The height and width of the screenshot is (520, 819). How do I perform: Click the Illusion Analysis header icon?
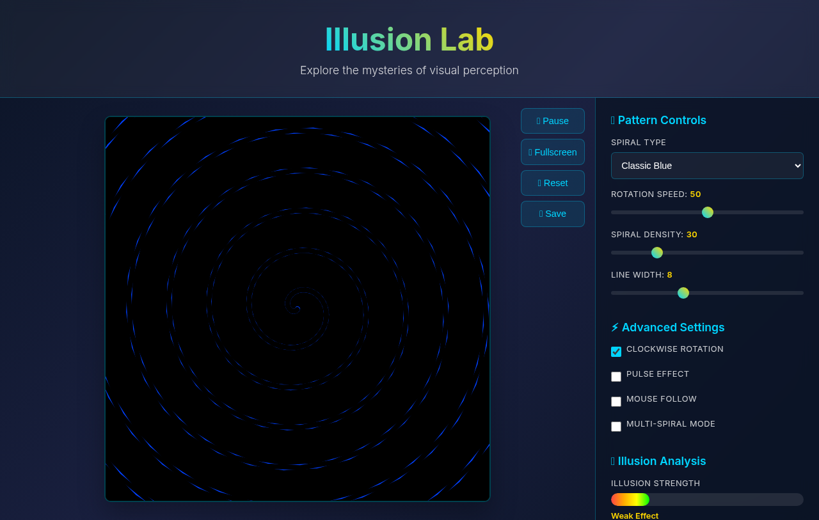point(612,461)
